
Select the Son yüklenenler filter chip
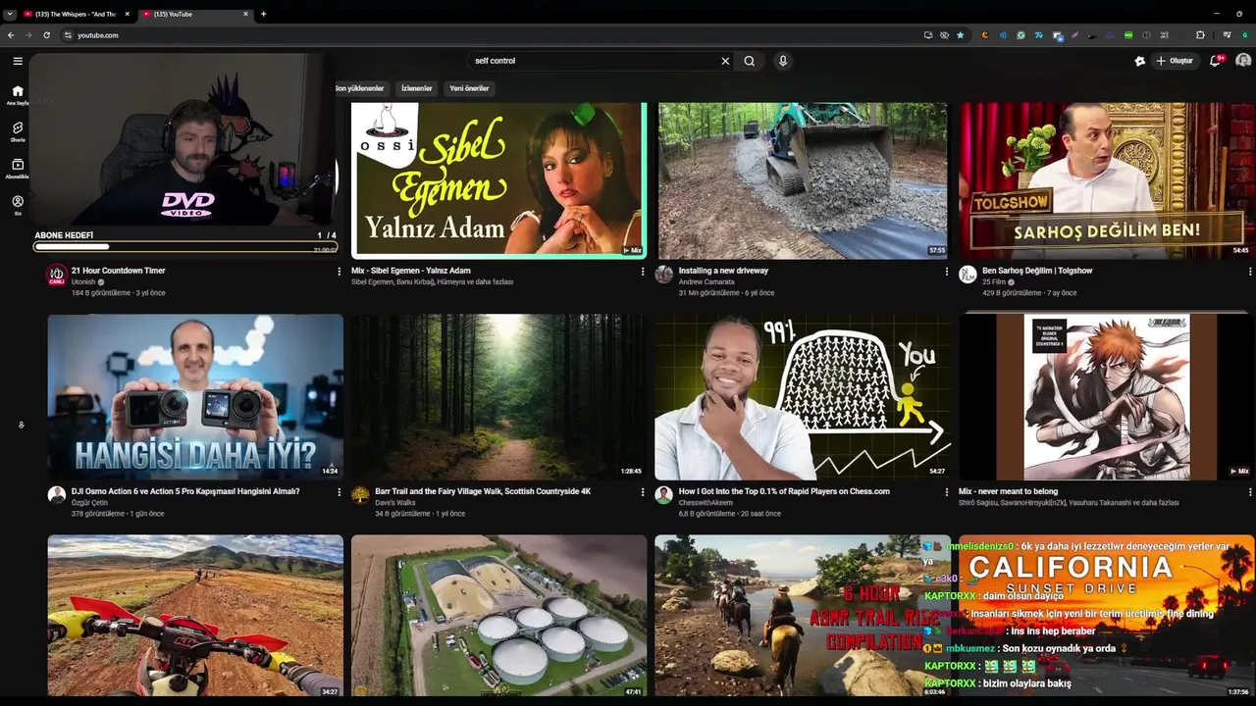point(359,88)
